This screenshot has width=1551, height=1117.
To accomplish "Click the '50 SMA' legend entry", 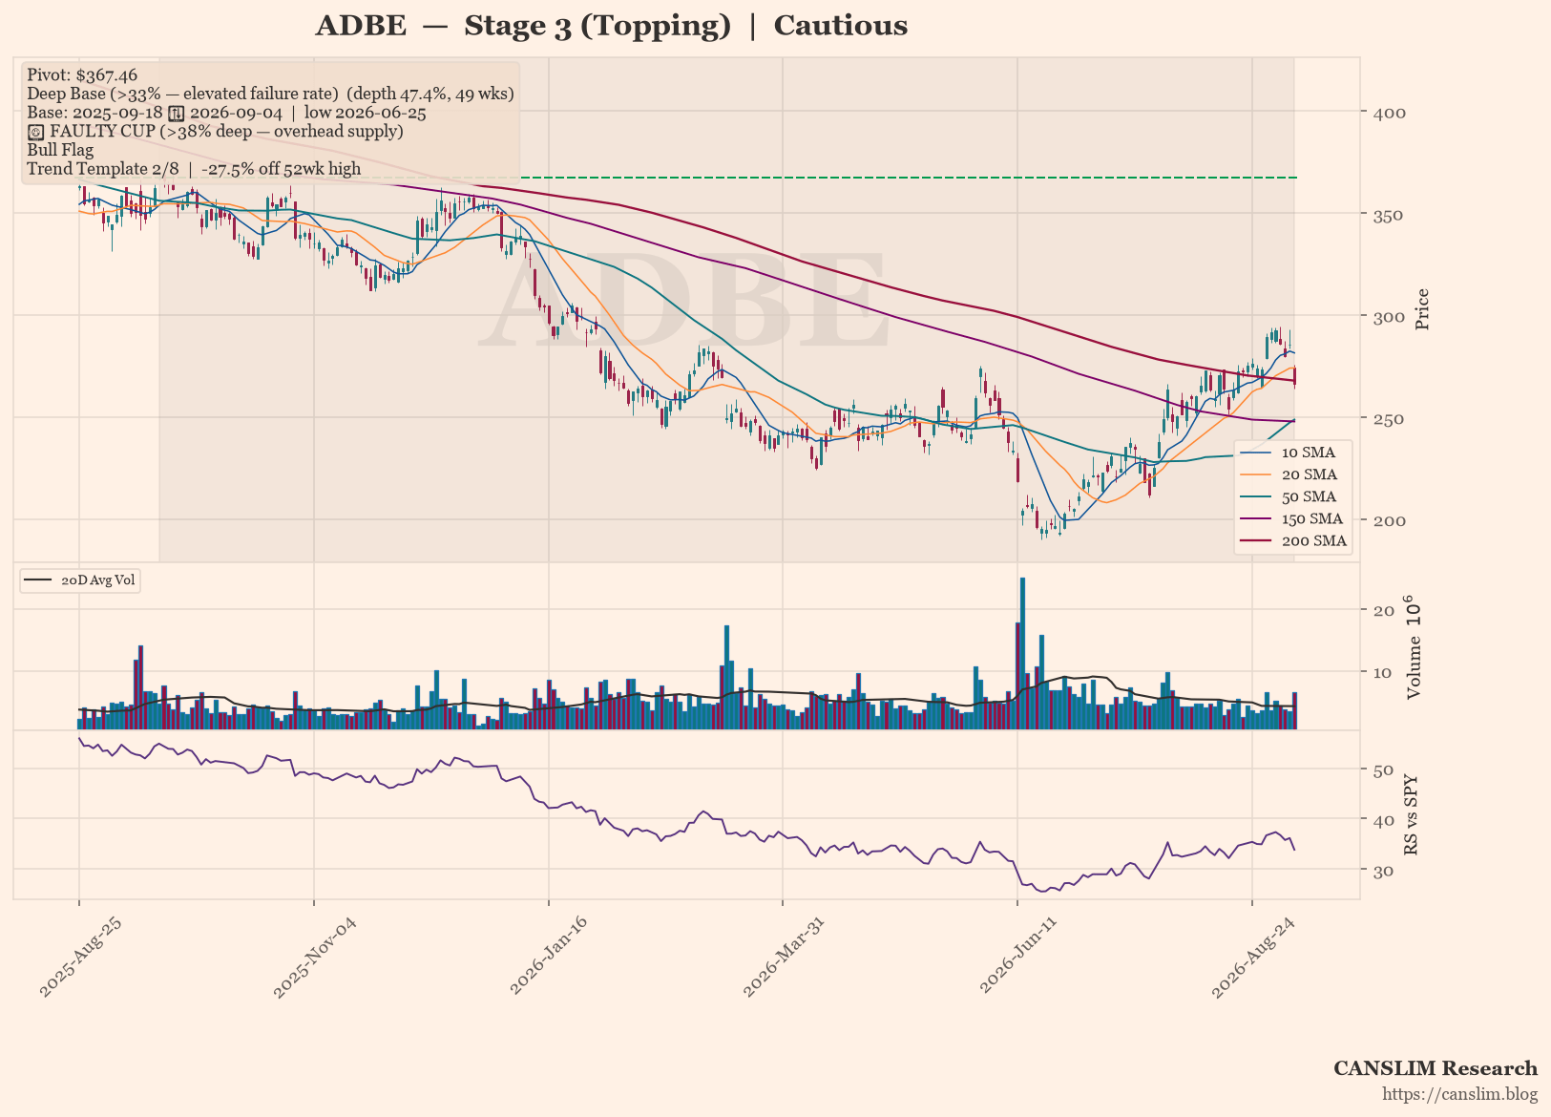I will click(1293, 496).
